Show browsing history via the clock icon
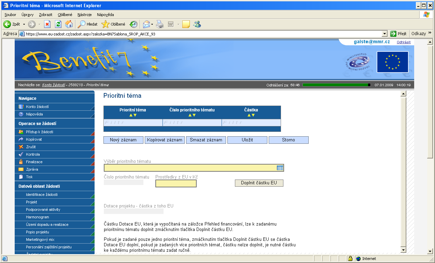Image resolution: width=435 pixels, height=263 pixels. click(x=133, y=24)
